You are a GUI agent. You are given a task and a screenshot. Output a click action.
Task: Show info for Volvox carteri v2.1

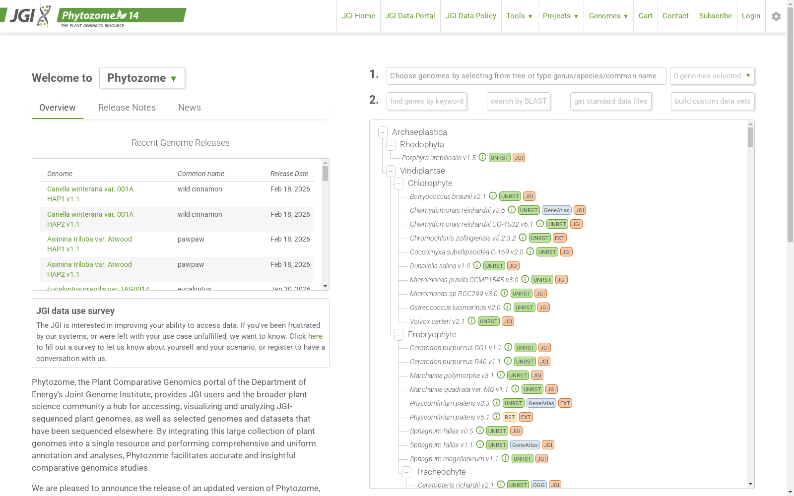tap(471, 321)
